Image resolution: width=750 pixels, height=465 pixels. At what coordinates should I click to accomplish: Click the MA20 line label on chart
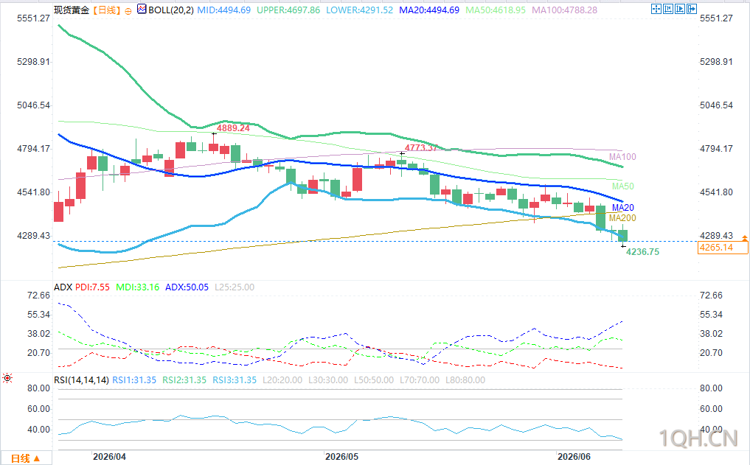[x=622, y=207]
